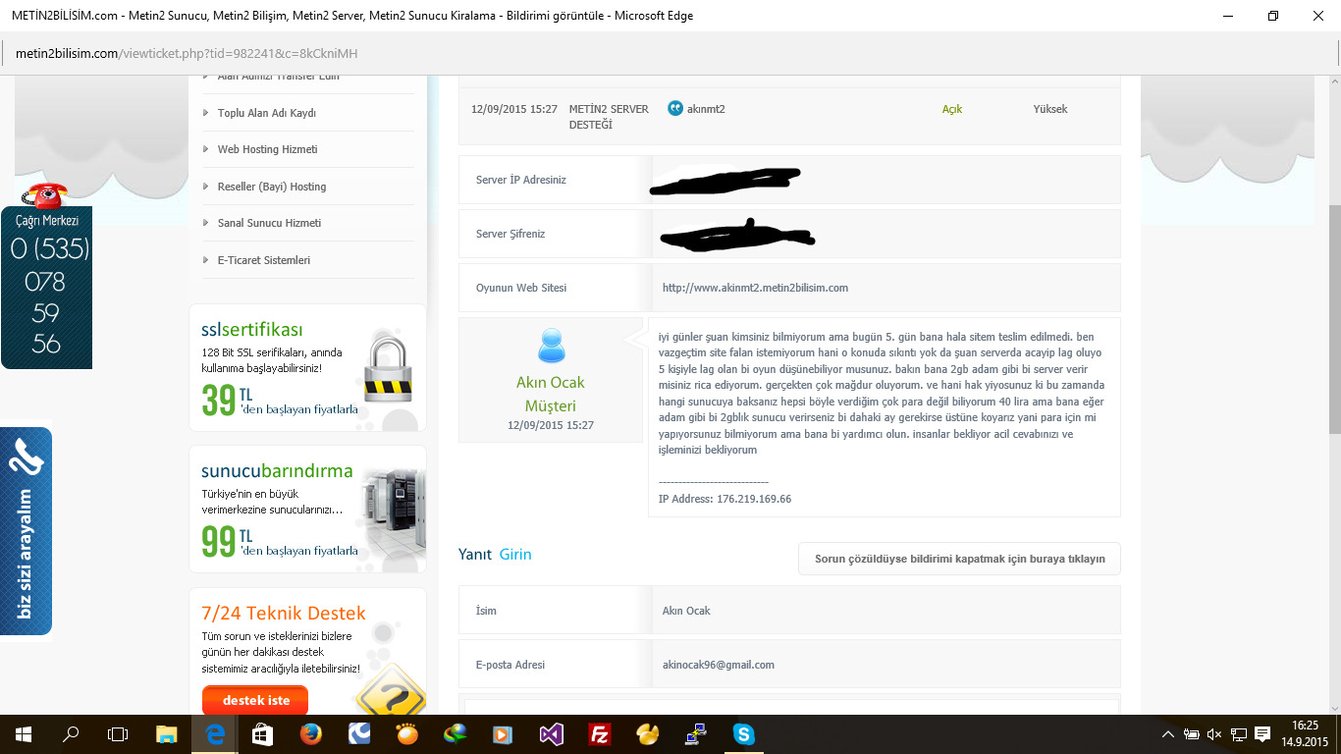The width and height of the screenshot is (1341, 754).
Task: Open the Action Center notifications icon
Action: click(1263, 734)
